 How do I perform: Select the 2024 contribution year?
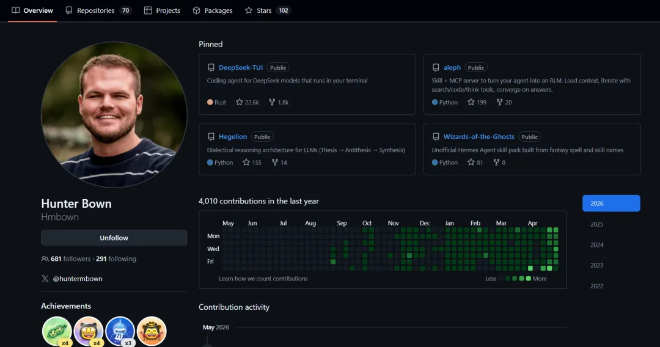pos(597,245)
